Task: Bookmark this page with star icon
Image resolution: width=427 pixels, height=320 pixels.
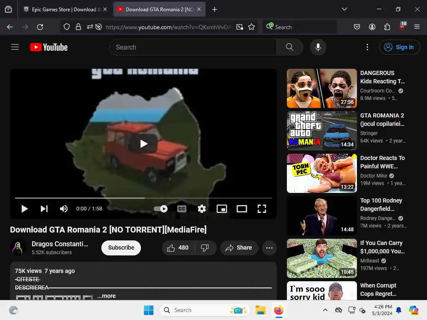Action: [x=251, y=27]
